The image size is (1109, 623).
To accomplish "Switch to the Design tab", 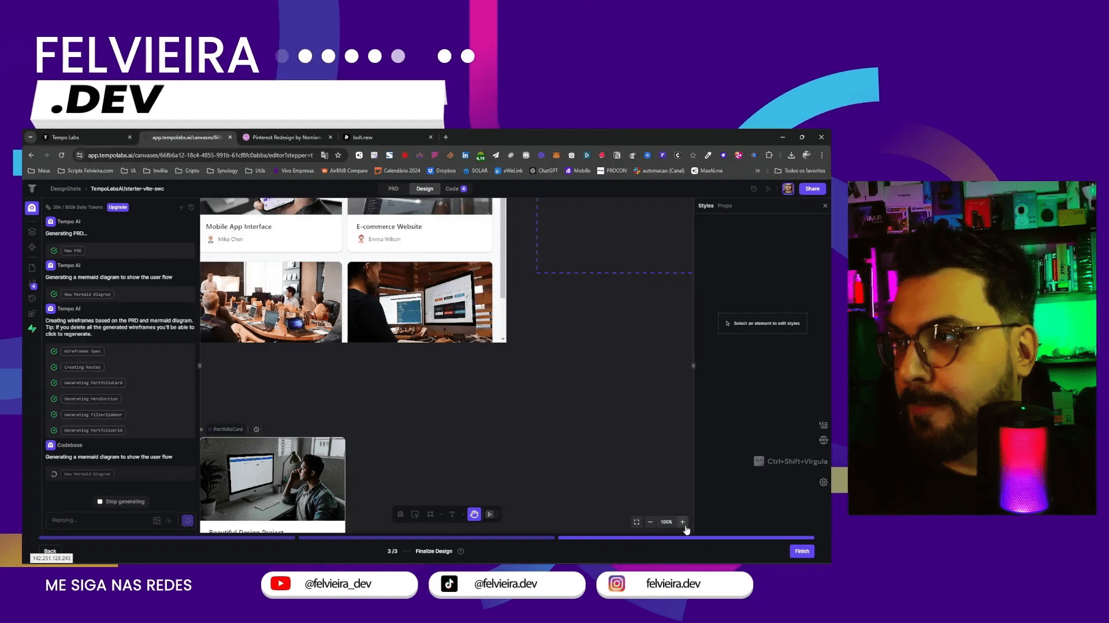I will coord(425,189).
